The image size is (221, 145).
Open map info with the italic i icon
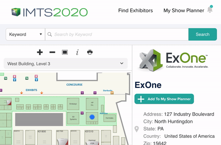tap(77, 52)
